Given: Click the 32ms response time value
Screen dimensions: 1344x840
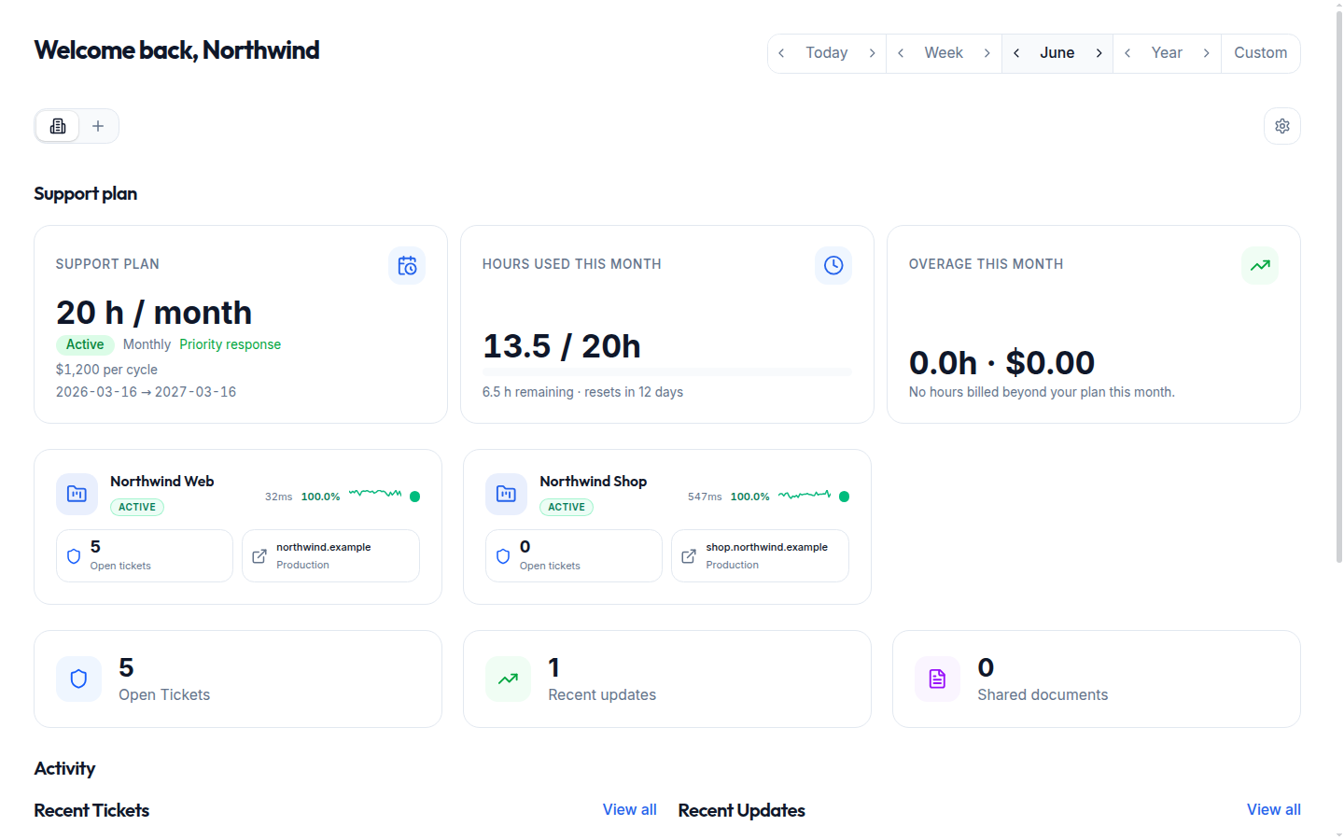Looking at the screenshot, I should [279, 497].
